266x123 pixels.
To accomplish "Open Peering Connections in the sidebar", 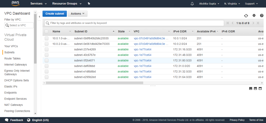I will [x=17, y=111].
